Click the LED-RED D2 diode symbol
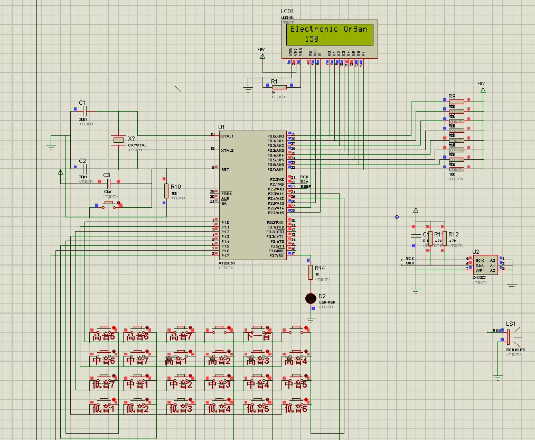Image resolution: width=535 pixels, height=440 pixels. [311, 299]
